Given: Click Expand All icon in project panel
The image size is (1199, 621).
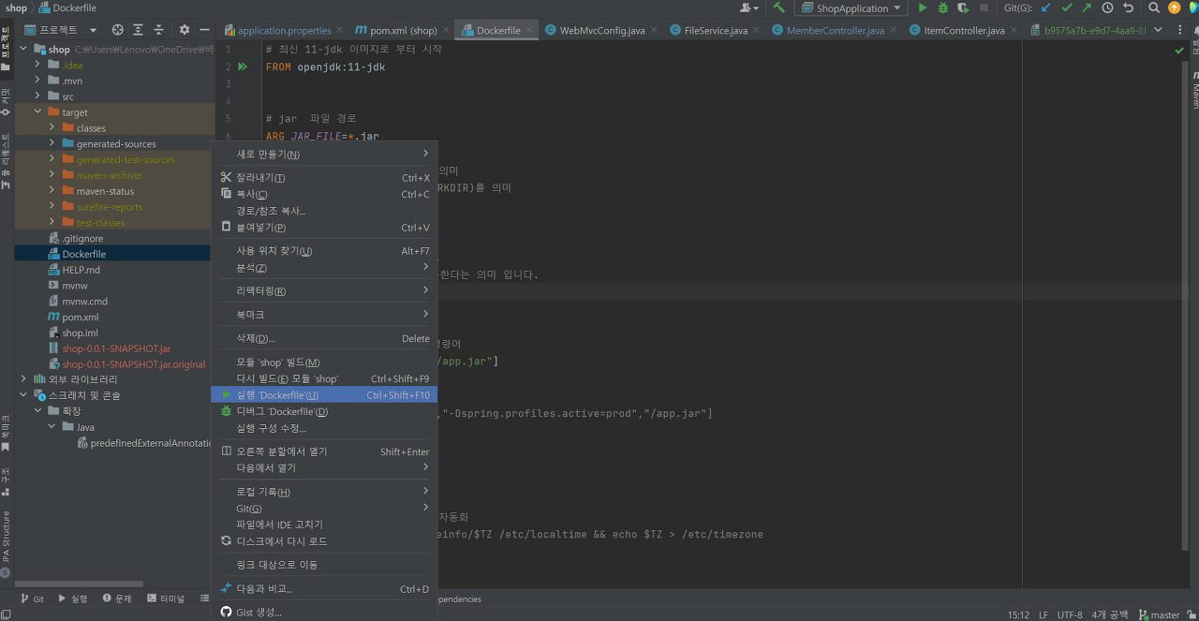Looking at the screenshot, I should [138, 30].
